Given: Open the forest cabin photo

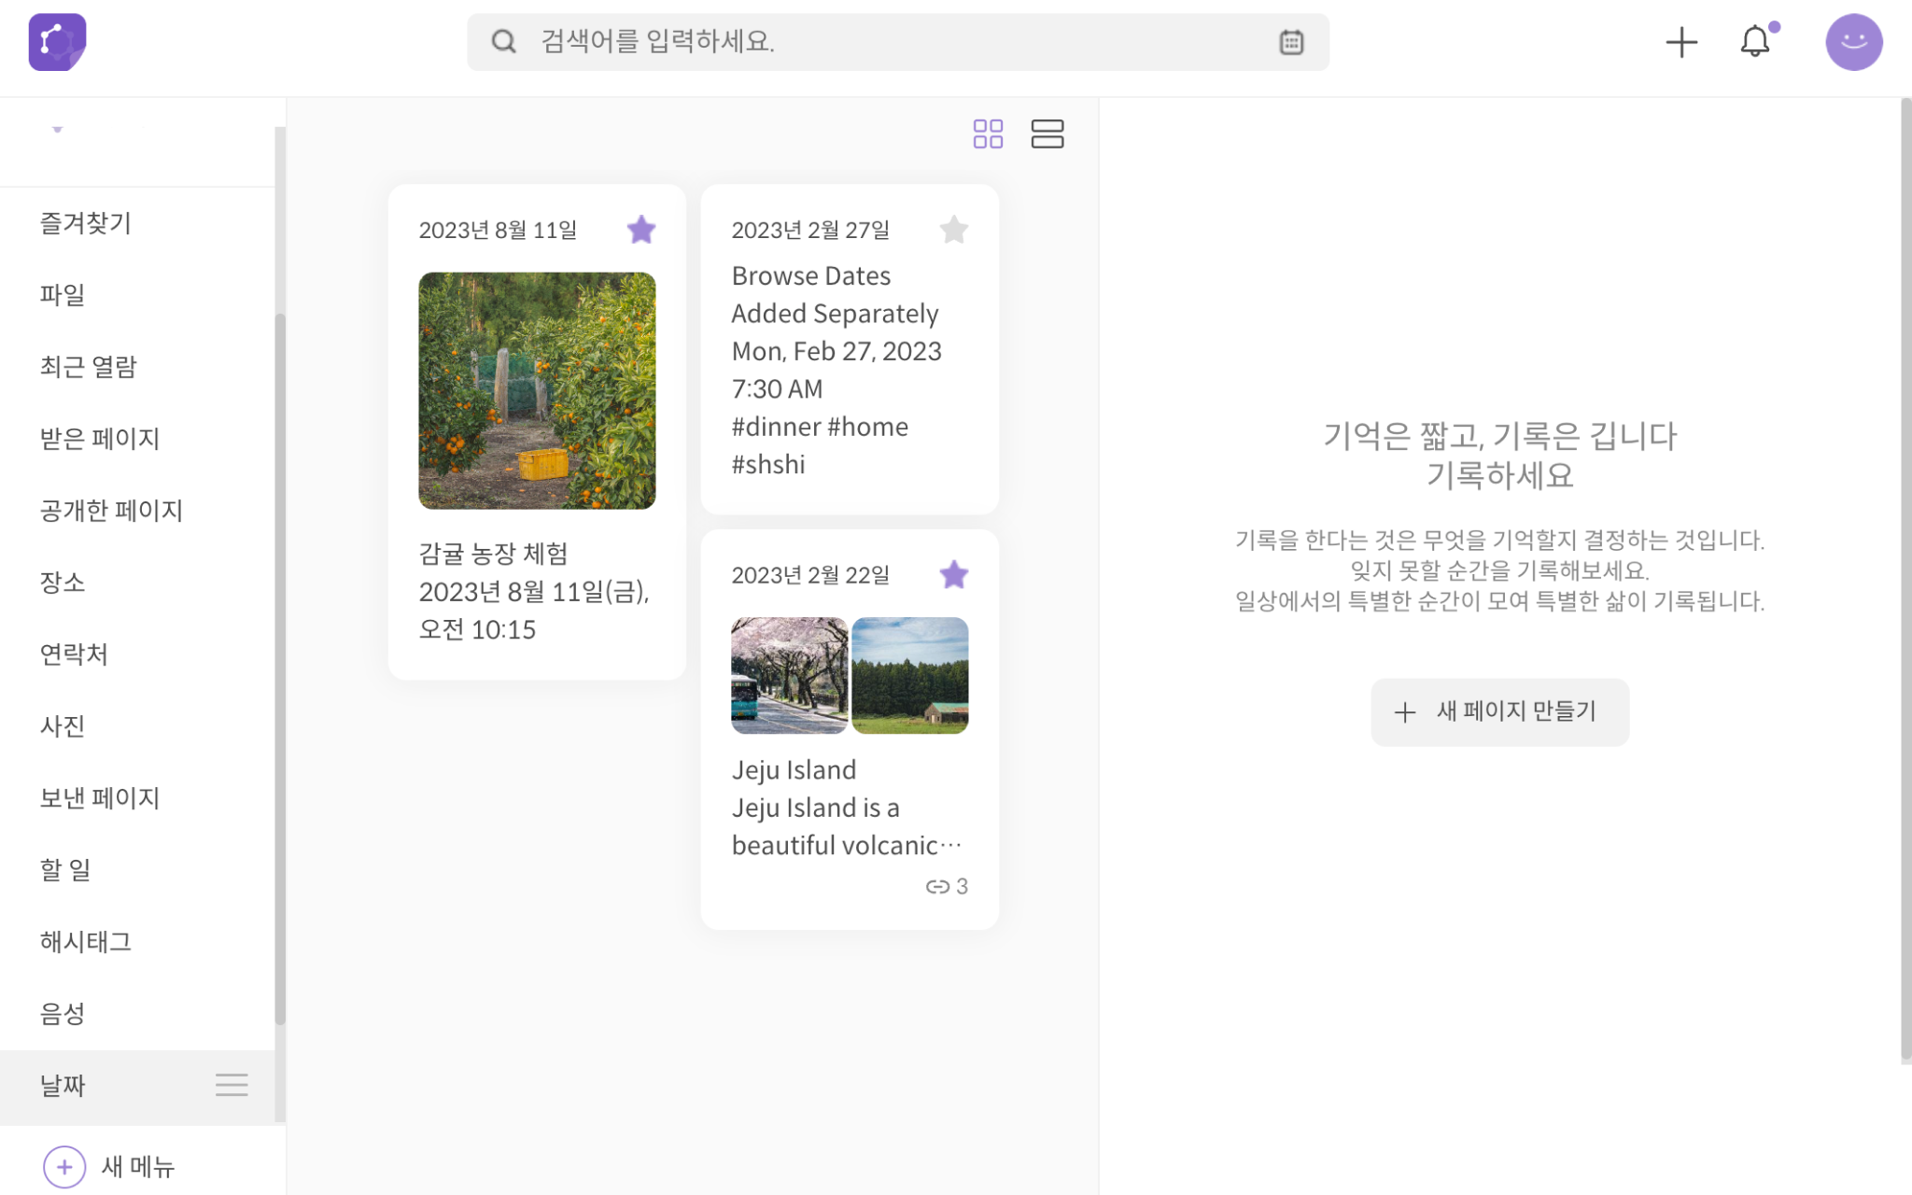Looking at the screenshot, I should [910, 675].
